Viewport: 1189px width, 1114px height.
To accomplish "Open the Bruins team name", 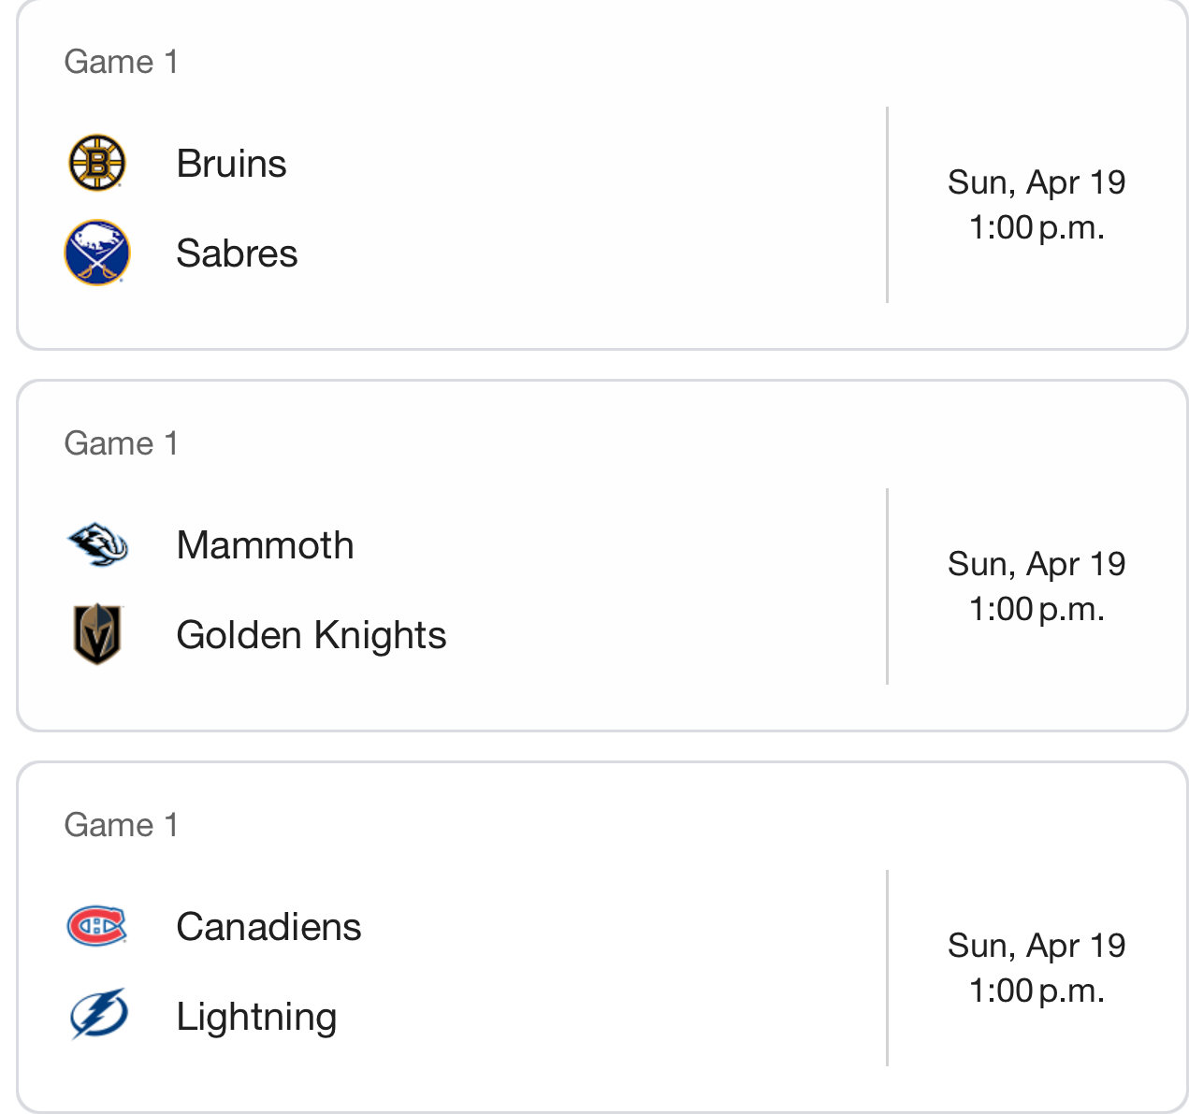I will pyautogui.click(x=231, y=164).
